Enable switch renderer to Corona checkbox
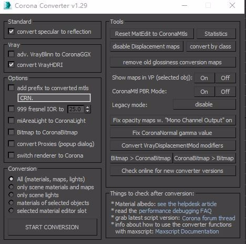This screenshot has width=246, height=244. pos(11,155)
